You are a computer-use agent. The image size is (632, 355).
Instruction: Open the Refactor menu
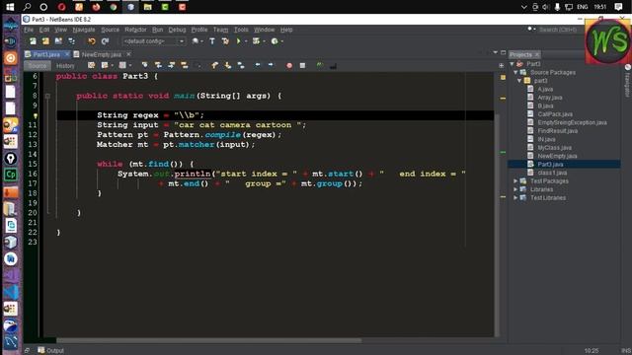tap(135, 30)
